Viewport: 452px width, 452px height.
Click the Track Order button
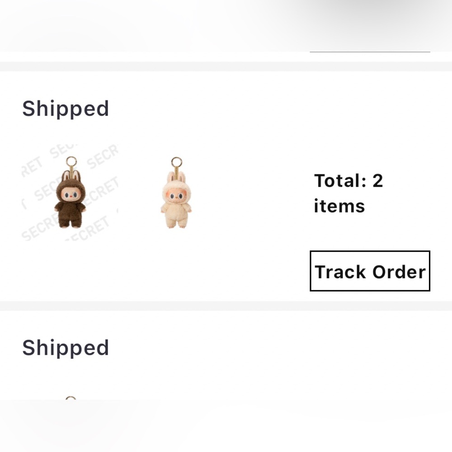tap(370, 271)
